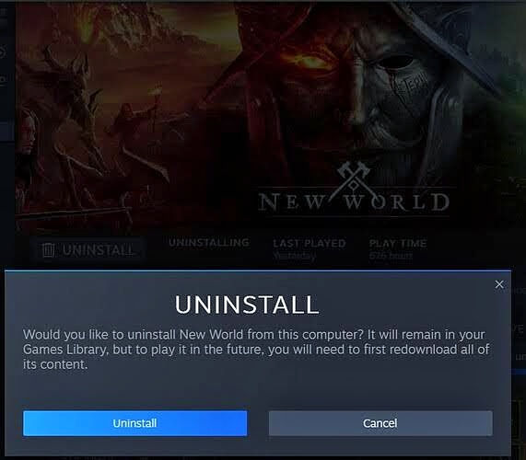This screenshot has height=460, width=526.
Task: Click the crossed axes emblem in the logo
Action: (x=354, y=178)
